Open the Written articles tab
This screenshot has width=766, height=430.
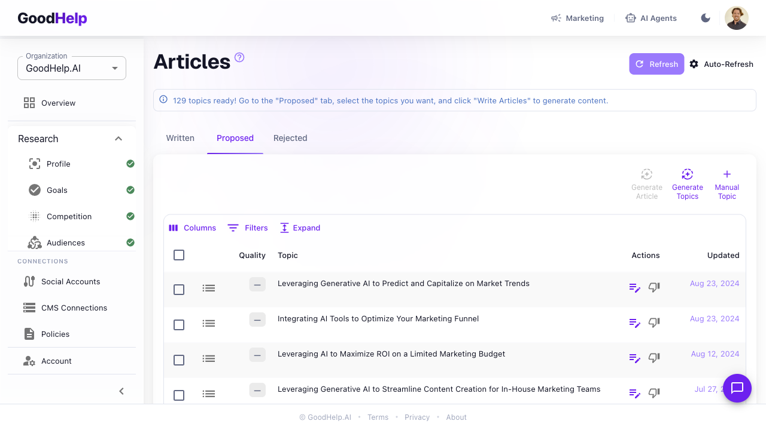coord(180,138)
